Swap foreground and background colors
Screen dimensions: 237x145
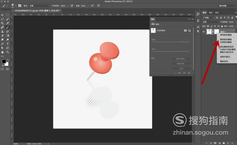point(8,60)
